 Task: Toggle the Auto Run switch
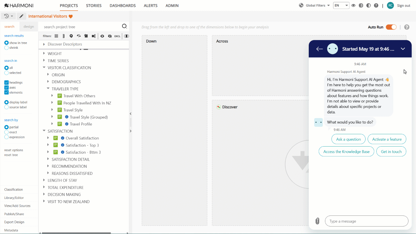[391, 27]
